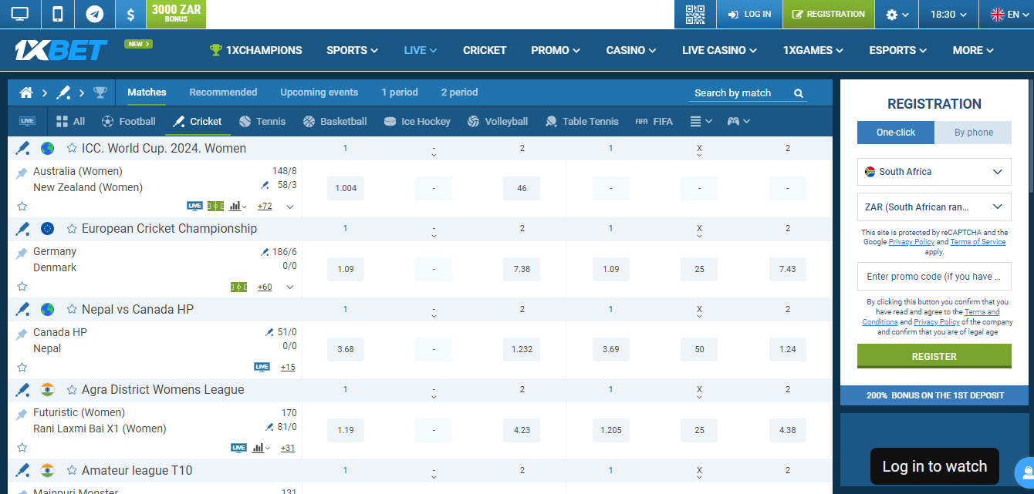Favorite the European Cricket Championship league
This screenshot has height=494, width=1034.
(x=72, y=228)
